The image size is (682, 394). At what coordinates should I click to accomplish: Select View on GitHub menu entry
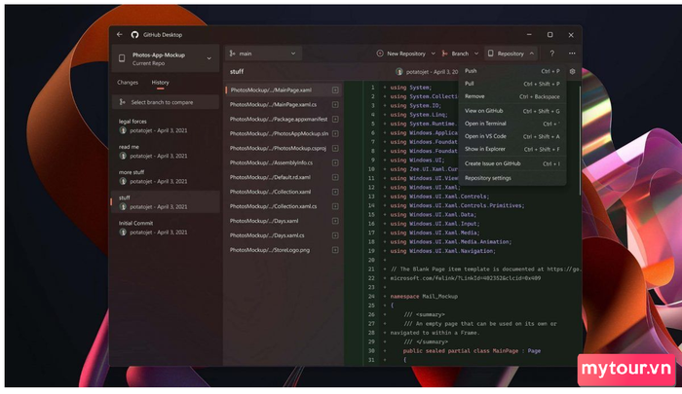pos(511,111)
